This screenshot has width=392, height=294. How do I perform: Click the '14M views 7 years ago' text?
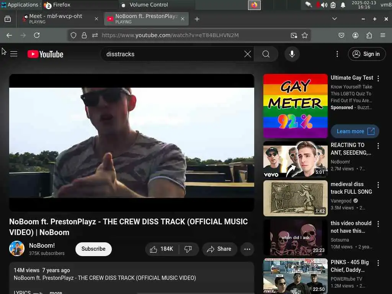point(42,270)
